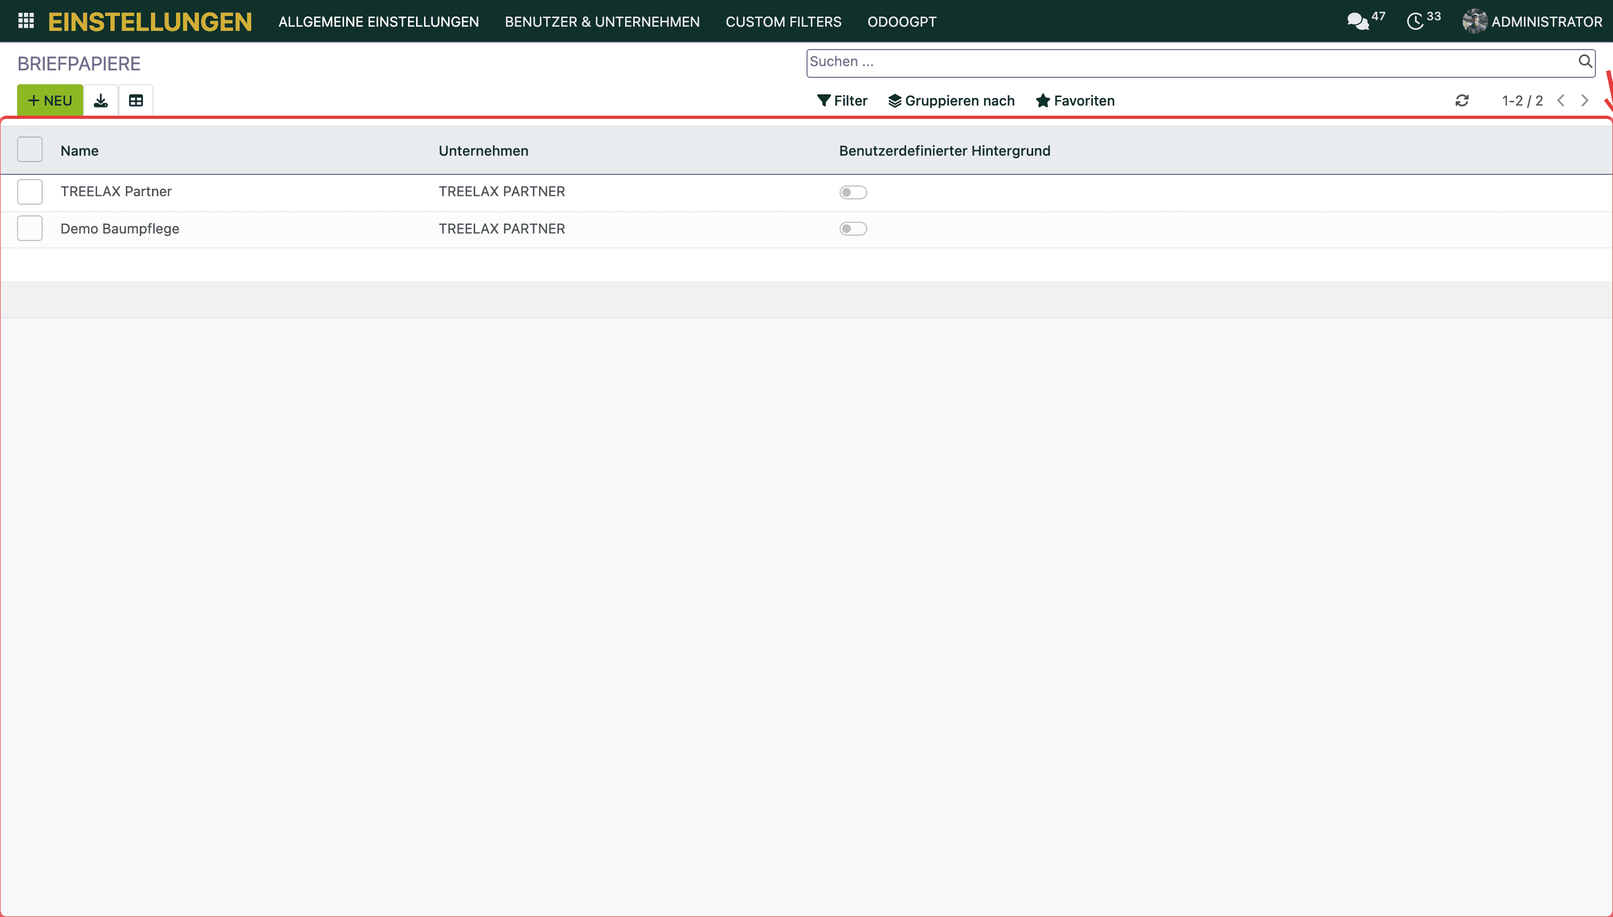1613x917 pixels.
Task: Toggle custom background for TREELAX Partner
Action: (853, 192)
